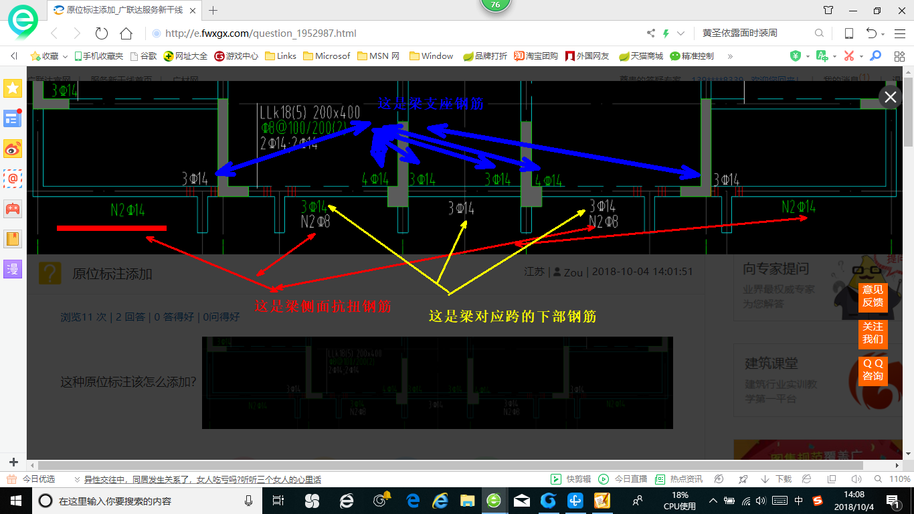Select the 原位标注添加 browser tab

pyautogui.click(x=124, y=10)
